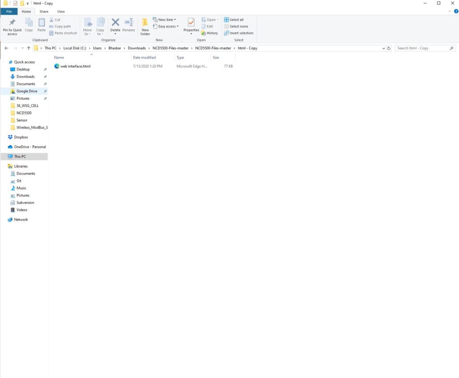Switch to the Share ribbon tab

(x=43, y=11)
